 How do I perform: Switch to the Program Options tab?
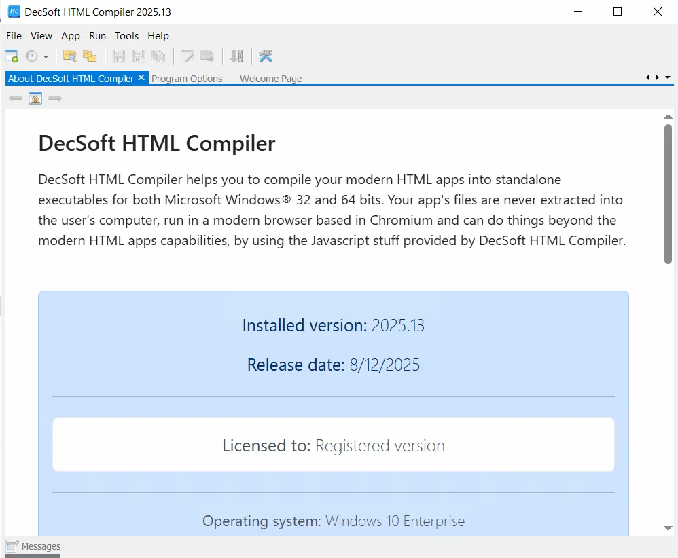[187, 79]
